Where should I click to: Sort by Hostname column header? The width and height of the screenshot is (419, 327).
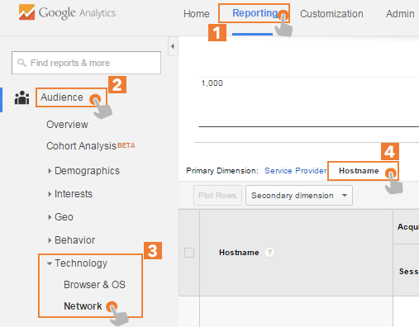(239, 253)
